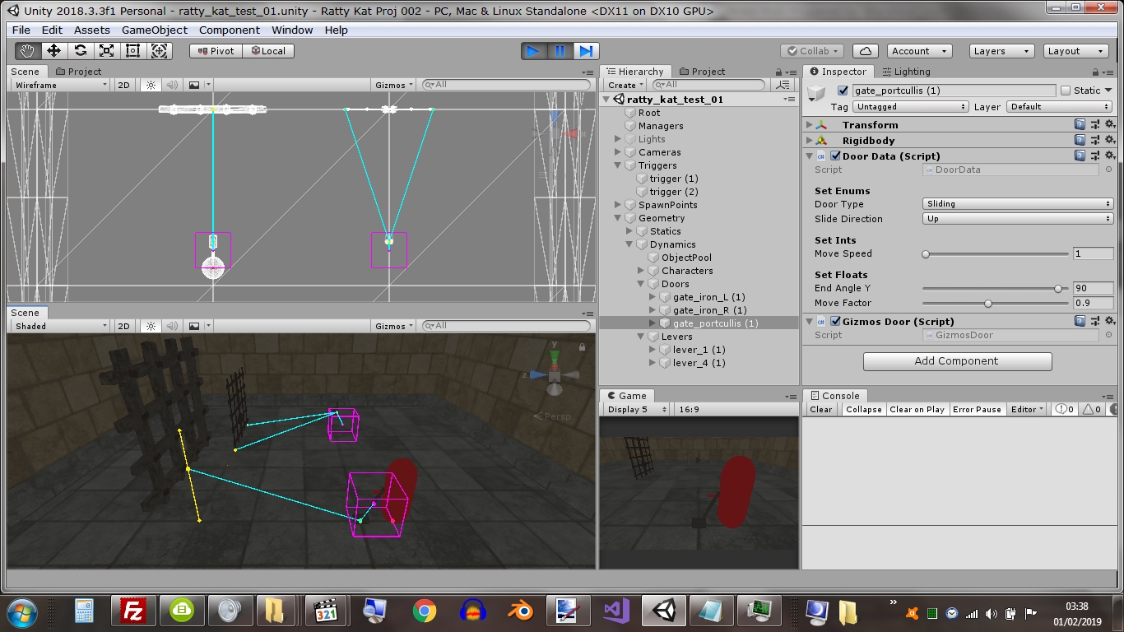
Task: Select the Rect Transform tool
Action: (132, 51)
